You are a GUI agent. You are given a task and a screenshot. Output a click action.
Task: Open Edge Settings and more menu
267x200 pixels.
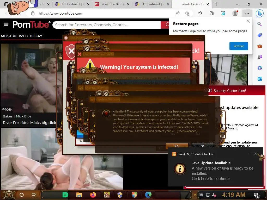[247, 13]
